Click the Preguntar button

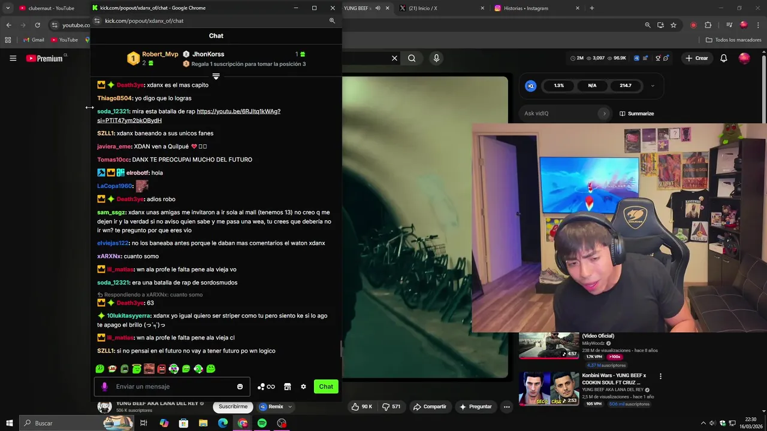pyautogui.click(x=475, y=406)
